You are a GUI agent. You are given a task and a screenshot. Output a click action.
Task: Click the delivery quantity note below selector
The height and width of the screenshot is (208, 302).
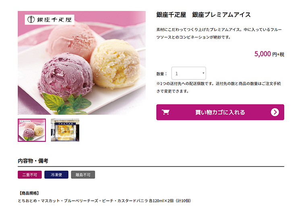[219, 87]
